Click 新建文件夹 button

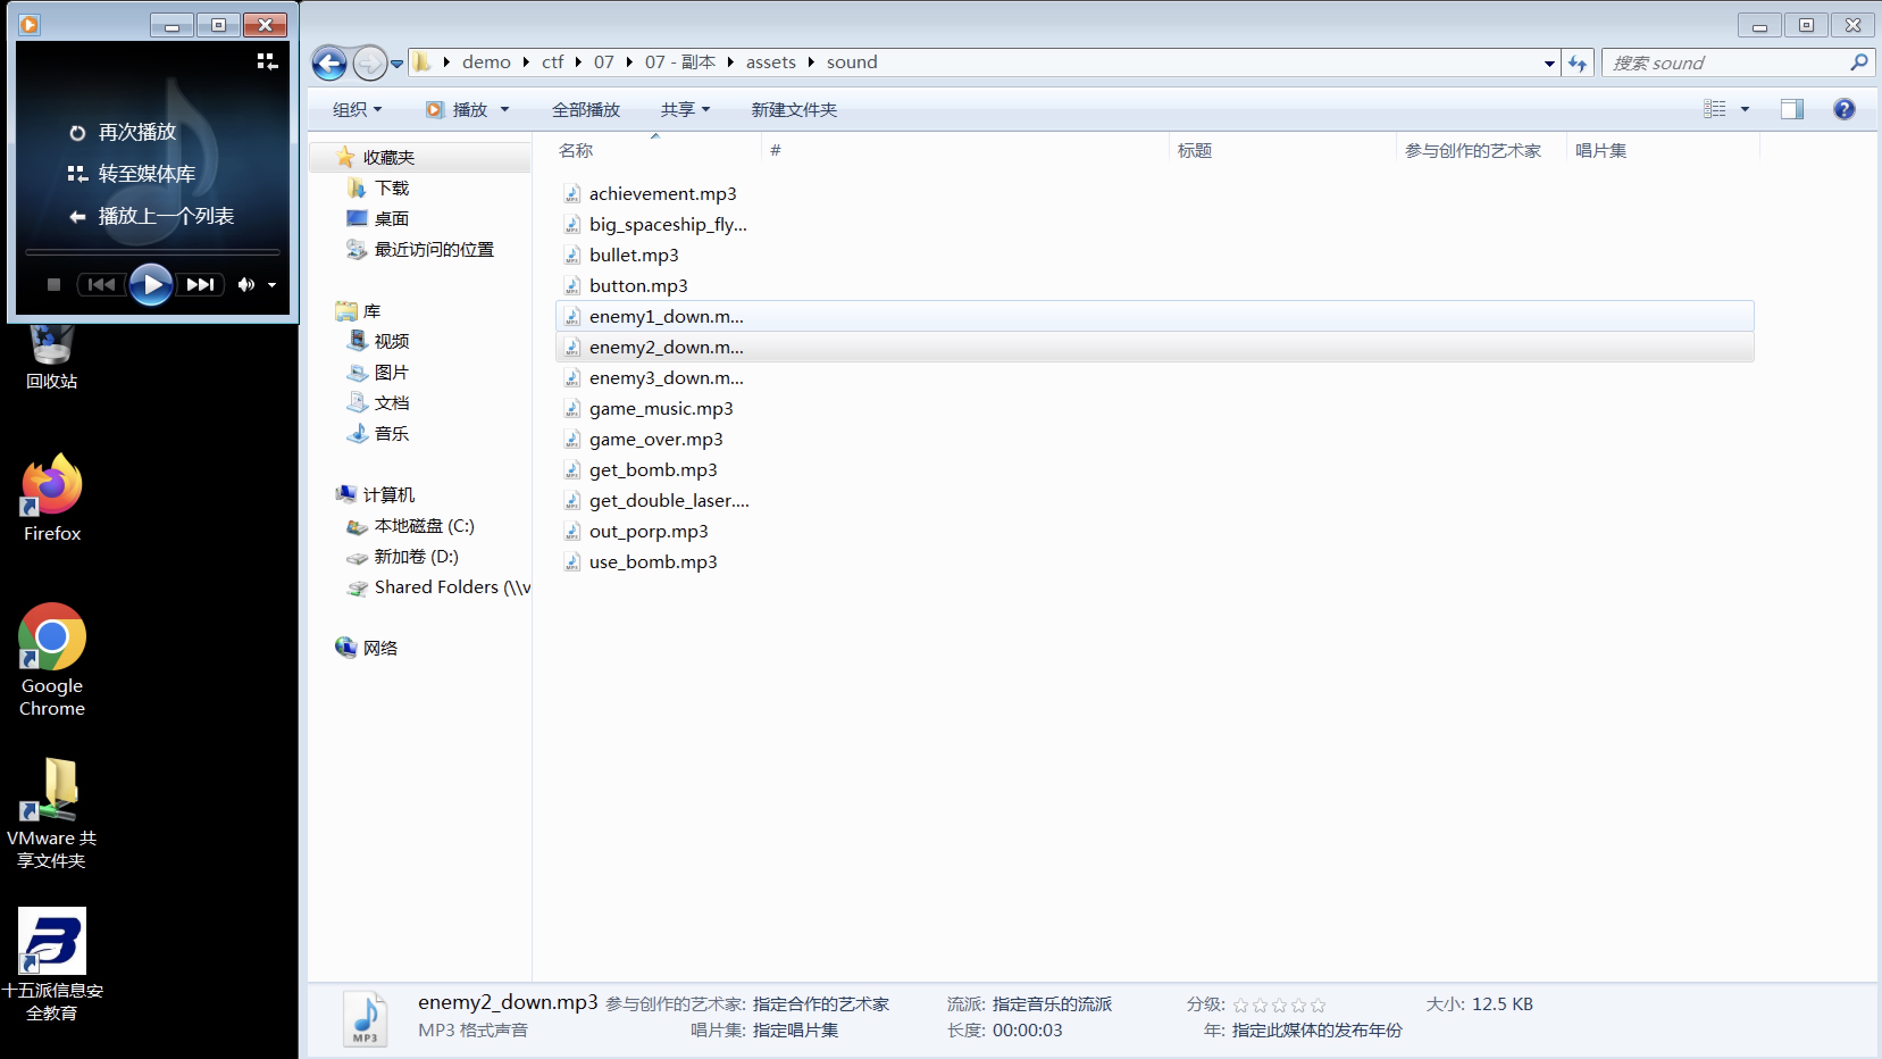[793, 110]
